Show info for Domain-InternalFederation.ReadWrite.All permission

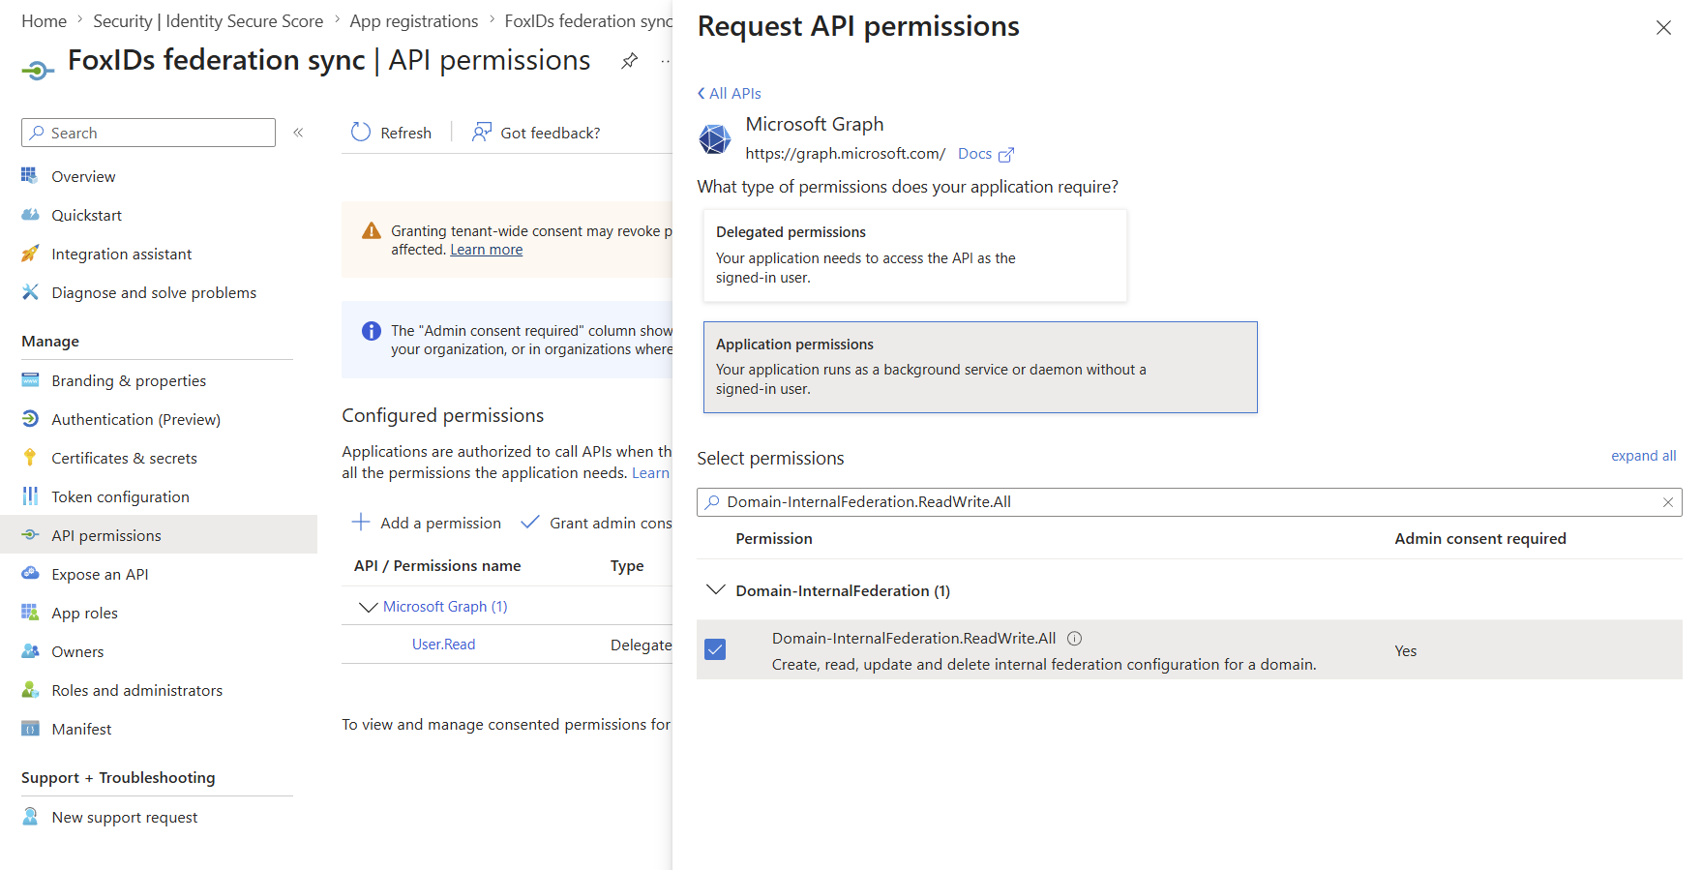point(1074,639)
